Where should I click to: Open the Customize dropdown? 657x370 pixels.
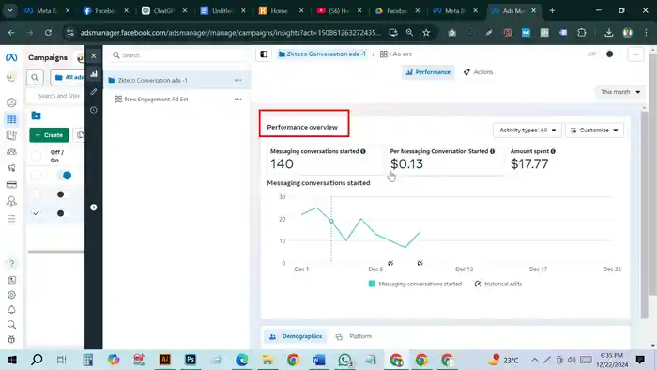[x=594, y=131]
